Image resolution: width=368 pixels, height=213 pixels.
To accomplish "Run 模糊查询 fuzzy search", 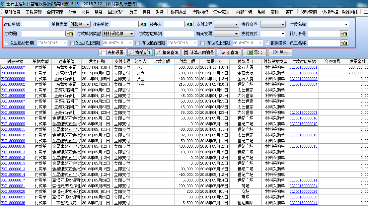I will [140, 52].
